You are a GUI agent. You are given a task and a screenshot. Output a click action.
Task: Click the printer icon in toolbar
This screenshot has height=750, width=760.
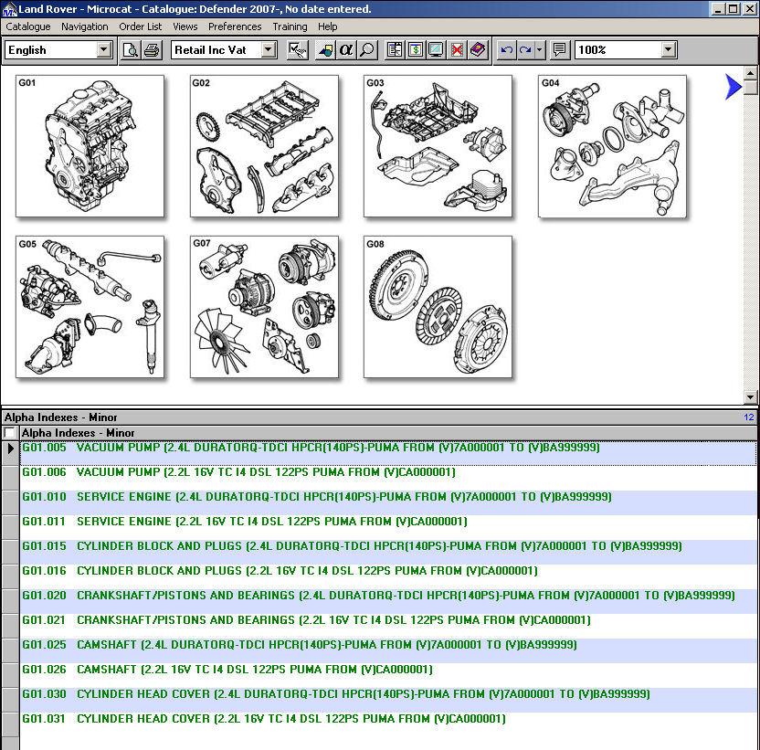(152, 50)
